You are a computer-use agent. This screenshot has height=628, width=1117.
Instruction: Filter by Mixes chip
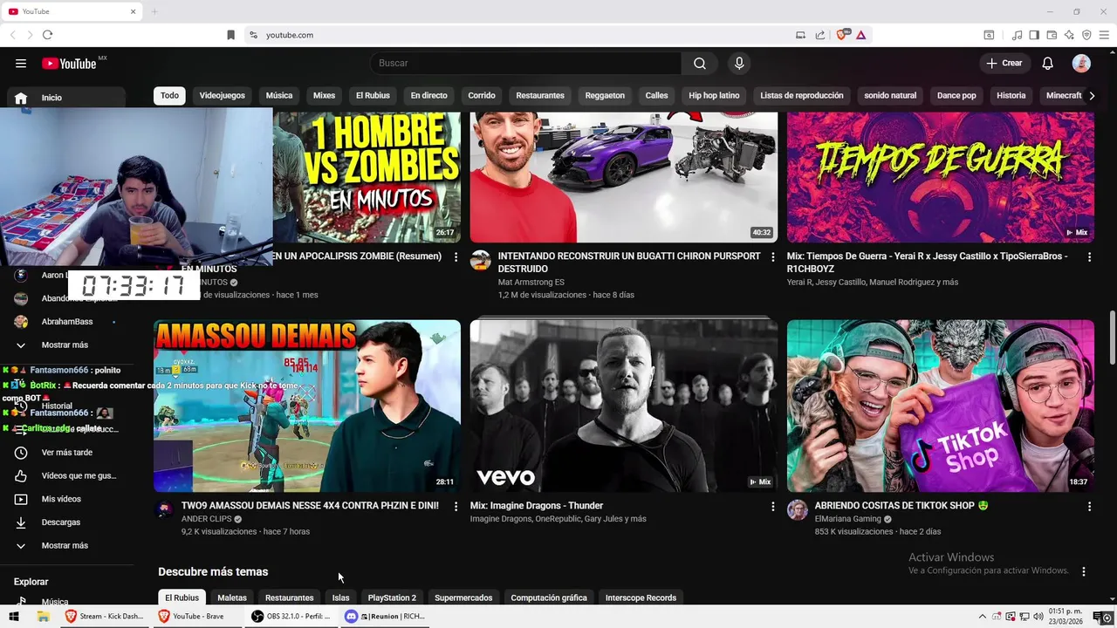point(324,95)
